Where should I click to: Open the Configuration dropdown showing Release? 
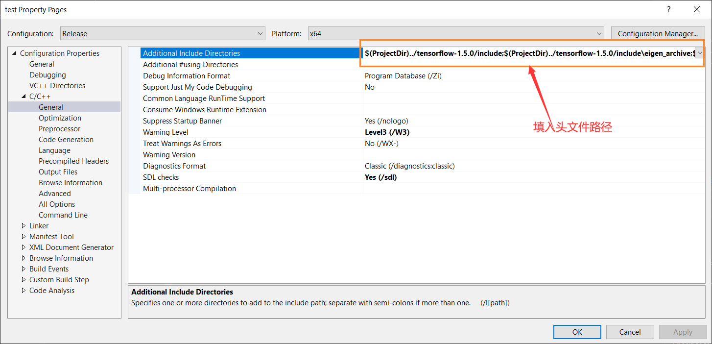(x=260, y=33)
